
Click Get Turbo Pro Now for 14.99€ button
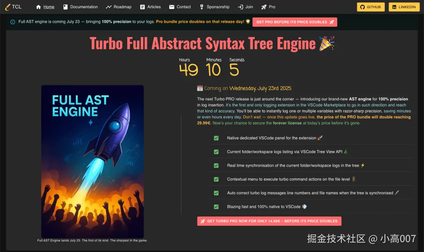pyautogui.click(x=269, y=221)
